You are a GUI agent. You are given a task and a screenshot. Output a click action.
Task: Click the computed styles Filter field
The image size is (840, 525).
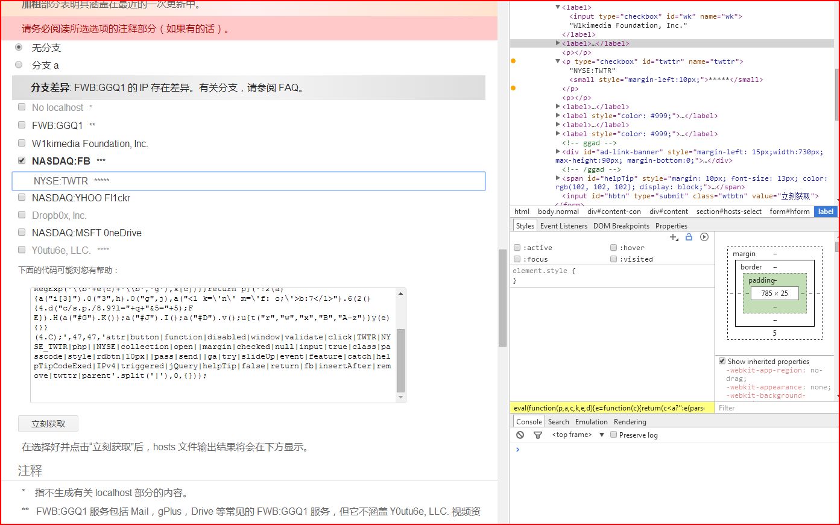(776, 407)
